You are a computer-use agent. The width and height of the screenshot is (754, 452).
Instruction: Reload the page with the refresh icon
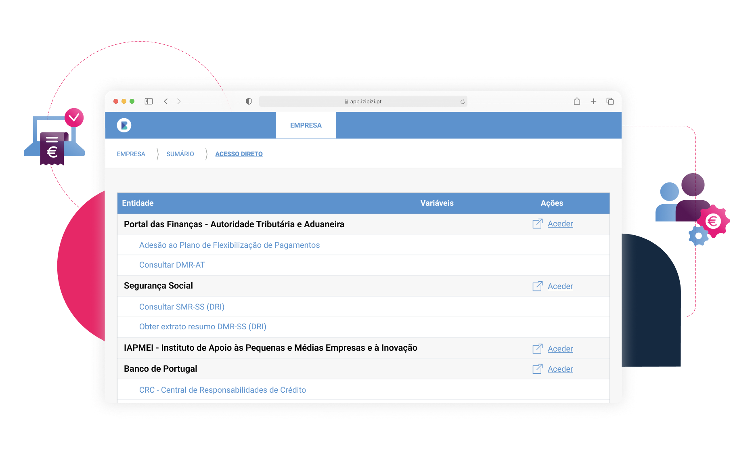pyautogui.click(x=463, y=102)
